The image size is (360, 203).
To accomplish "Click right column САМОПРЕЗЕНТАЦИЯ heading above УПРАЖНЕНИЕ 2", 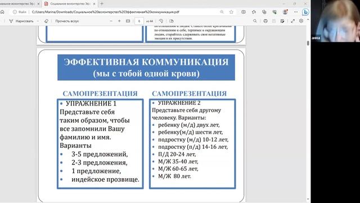I will tap(189, 94).
